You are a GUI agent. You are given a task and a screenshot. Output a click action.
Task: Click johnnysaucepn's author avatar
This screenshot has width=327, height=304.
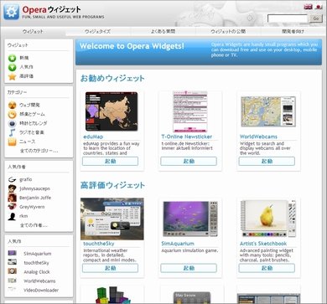(x=12, y=188)
